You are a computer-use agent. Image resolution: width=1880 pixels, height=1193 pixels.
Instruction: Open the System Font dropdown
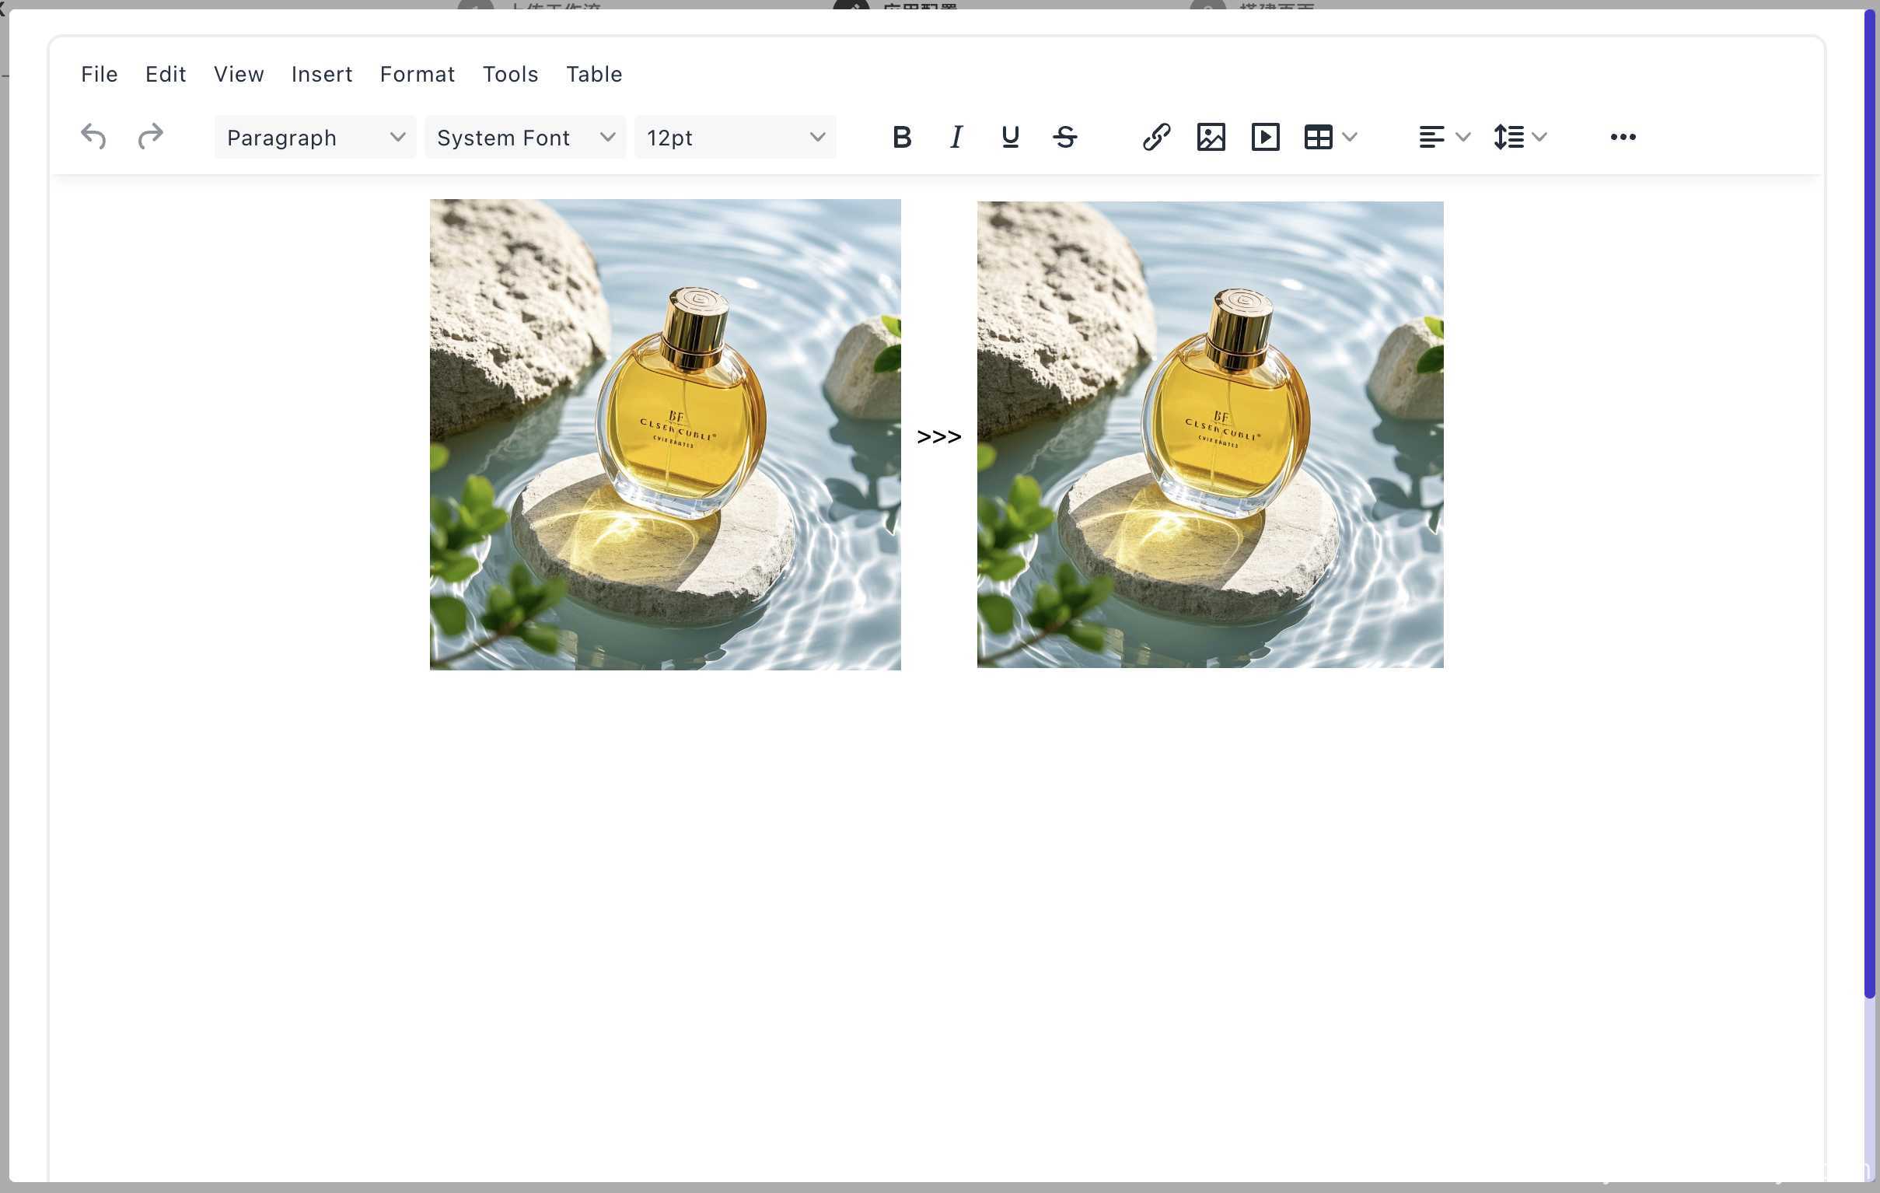(x=525, y=138)
